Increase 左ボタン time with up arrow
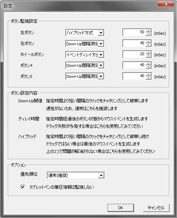This screenshot has width=177, height=218. click(x=149, y=31)
